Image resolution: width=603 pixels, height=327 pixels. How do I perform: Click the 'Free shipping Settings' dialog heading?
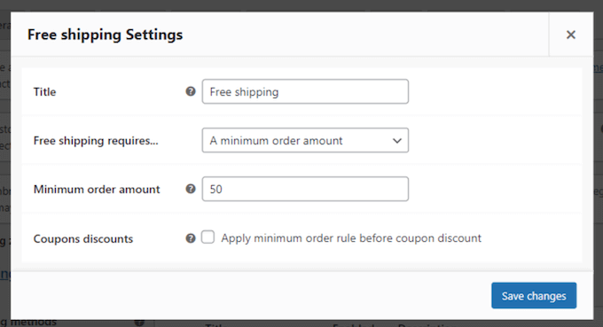pyautogui.click(x=105, y=35)
